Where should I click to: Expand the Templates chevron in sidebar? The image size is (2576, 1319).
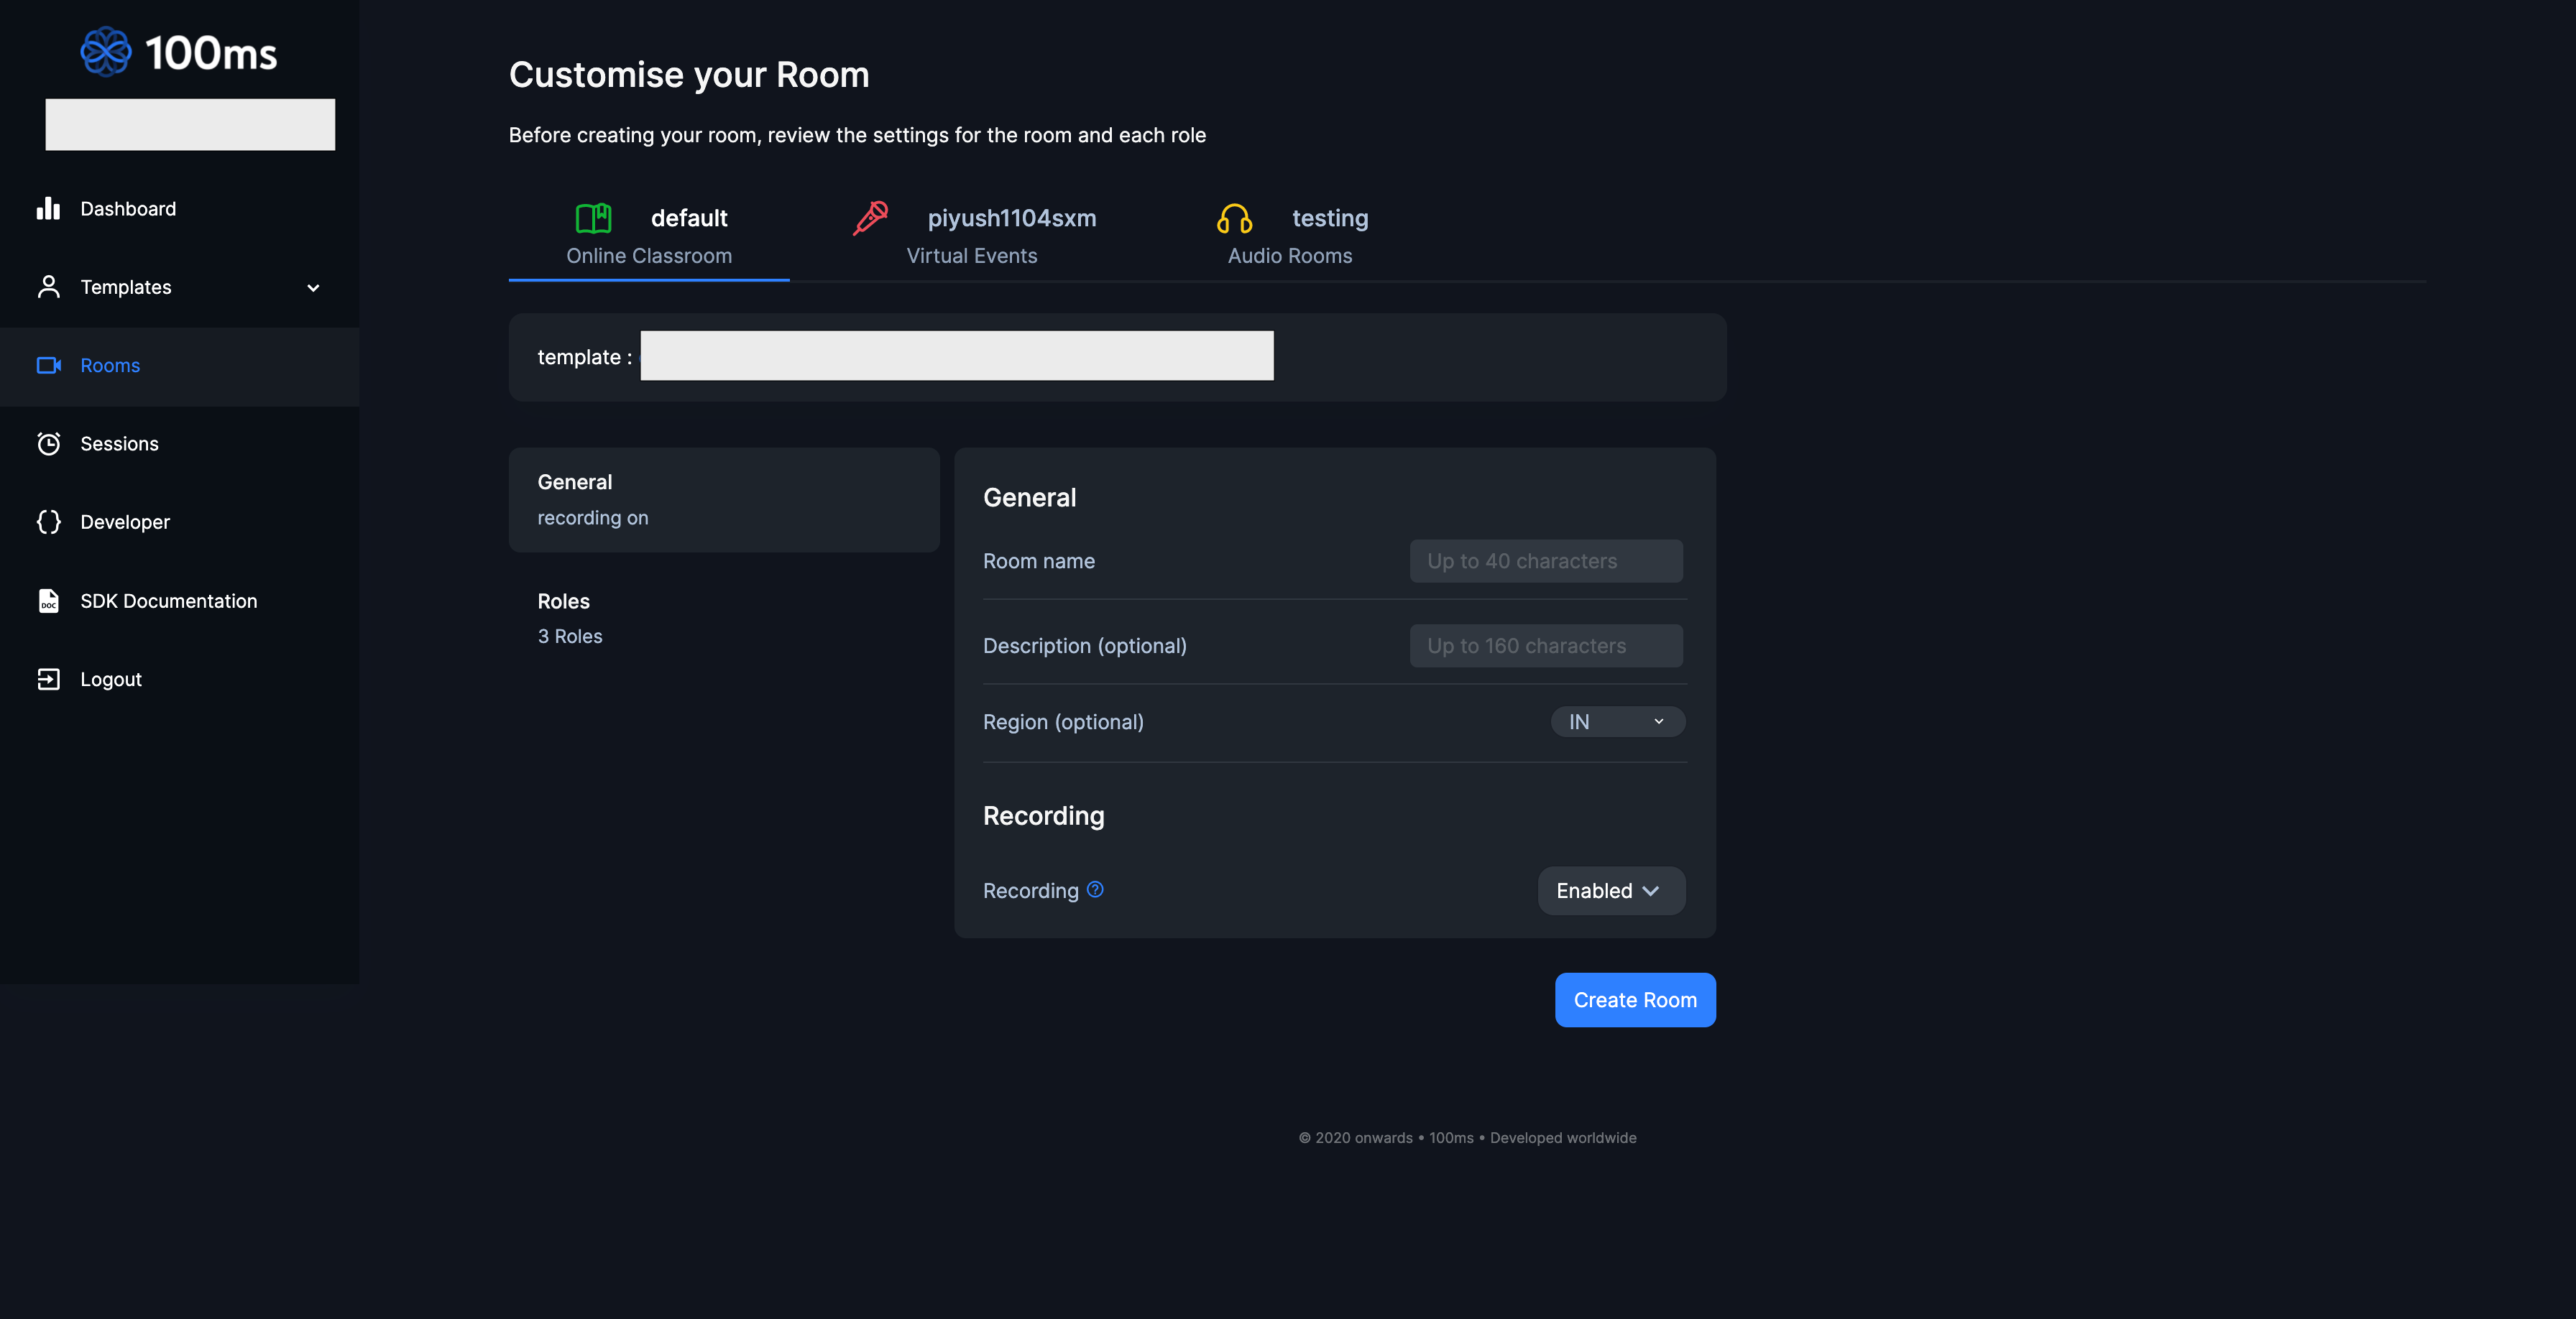pyautogui.click(x=313, y=287)
